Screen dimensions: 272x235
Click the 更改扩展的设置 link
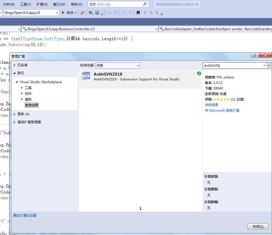click(25, 215)
